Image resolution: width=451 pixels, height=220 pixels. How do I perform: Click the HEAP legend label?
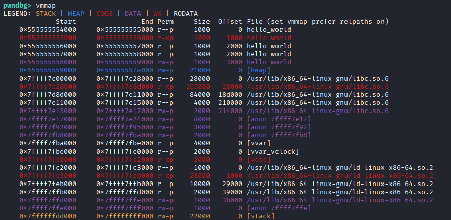click(76, 14)
